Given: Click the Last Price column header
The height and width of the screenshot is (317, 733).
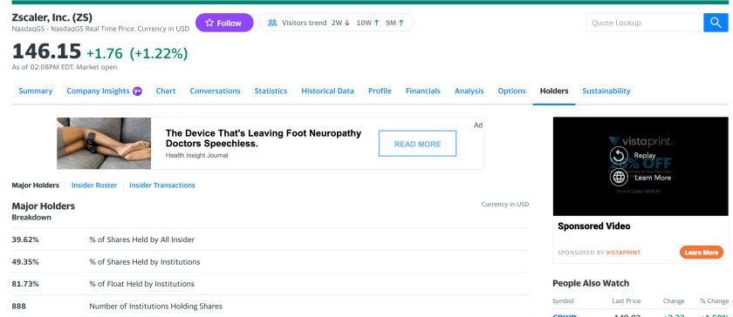Looking at the screenshot, I should click(x=627, y=301).
